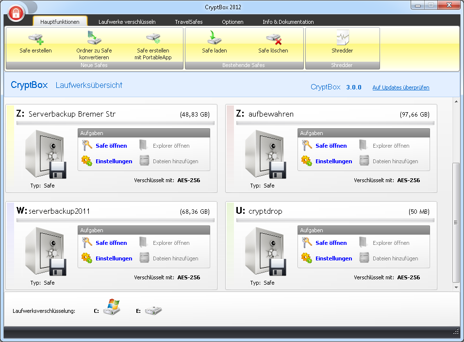Select the E: drive icon

tap(153, 310)
